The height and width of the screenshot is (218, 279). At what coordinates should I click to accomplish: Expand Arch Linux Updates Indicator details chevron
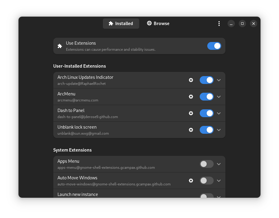click(x=219, y=80)
